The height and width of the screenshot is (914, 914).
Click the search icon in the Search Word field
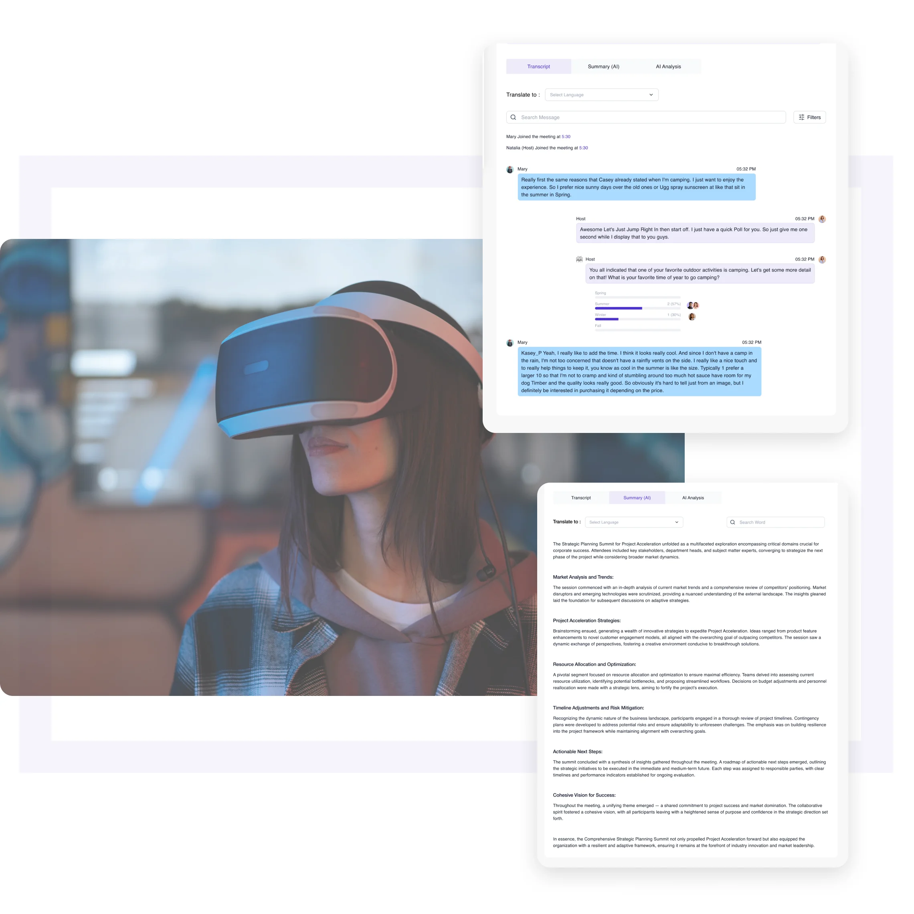(732, 522)
